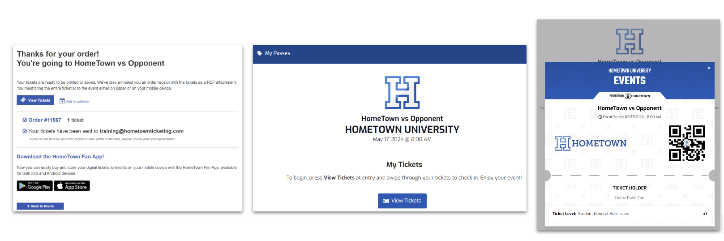
Task: Click the checkmark icon beside tickets sent message
Action: pyautogui.click(x=25, y=131)
